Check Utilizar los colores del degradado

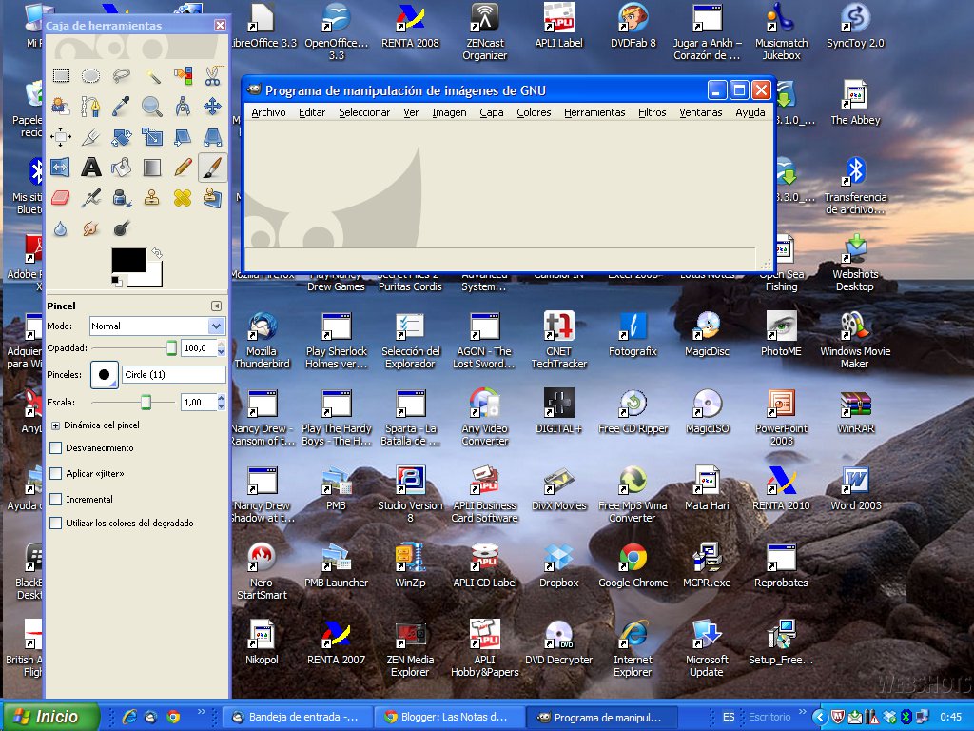point(56,523)
